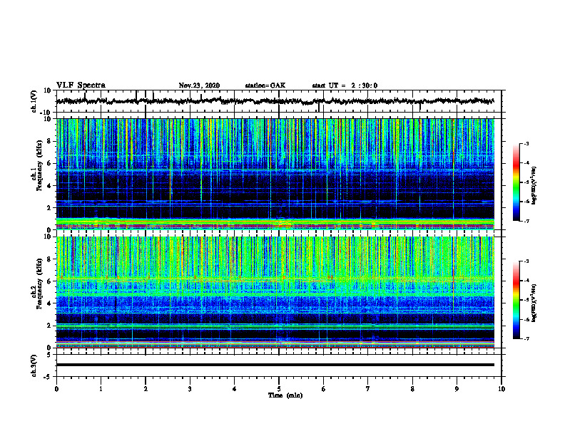Click inside the ch.1 voltage waveform panel

tap(278, 101)
